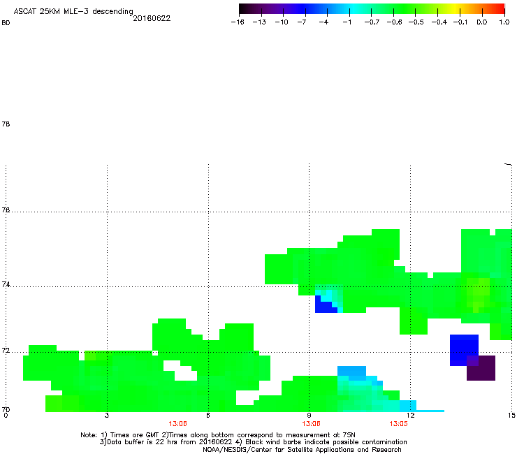
Task: Click the longitude label "12"
Action: (x=411, y=416)
